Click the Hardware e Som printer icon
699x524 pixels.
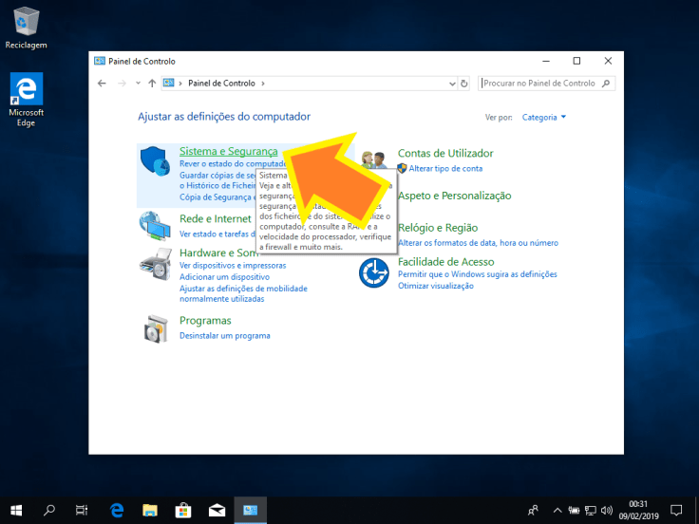157,262
